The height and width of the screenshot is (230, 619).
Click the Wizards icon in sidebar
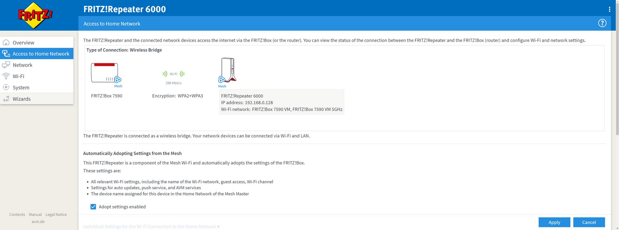tap(6, 99)
